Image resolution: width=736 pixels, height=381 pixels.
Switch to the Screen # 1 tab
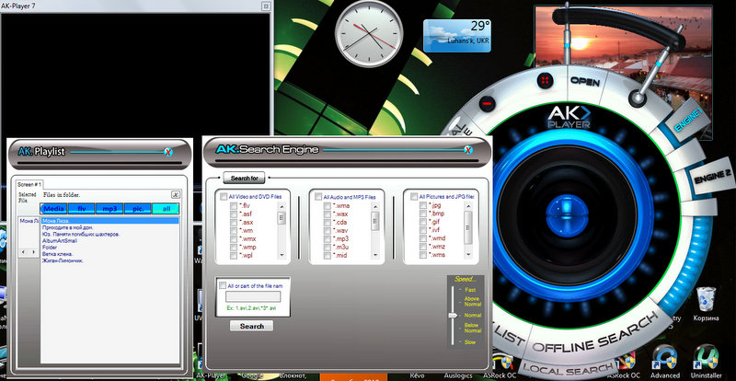click(x=29, y=184)
